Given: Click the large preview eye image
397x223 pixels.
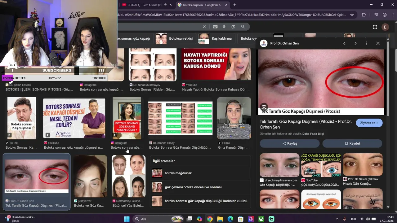Looking at the screenshot, I should pos(321,82).
